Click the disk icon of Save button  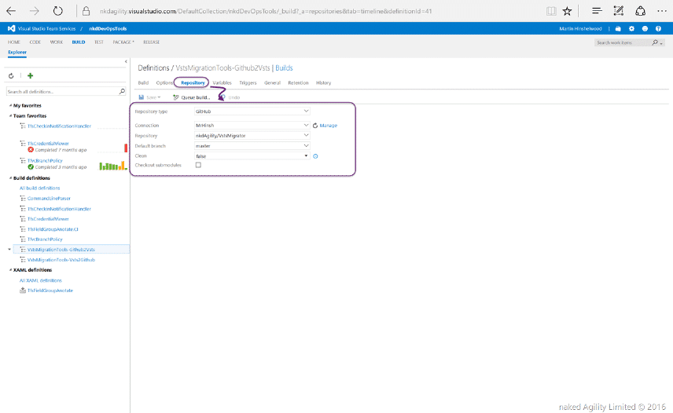[x=142, y=97]
